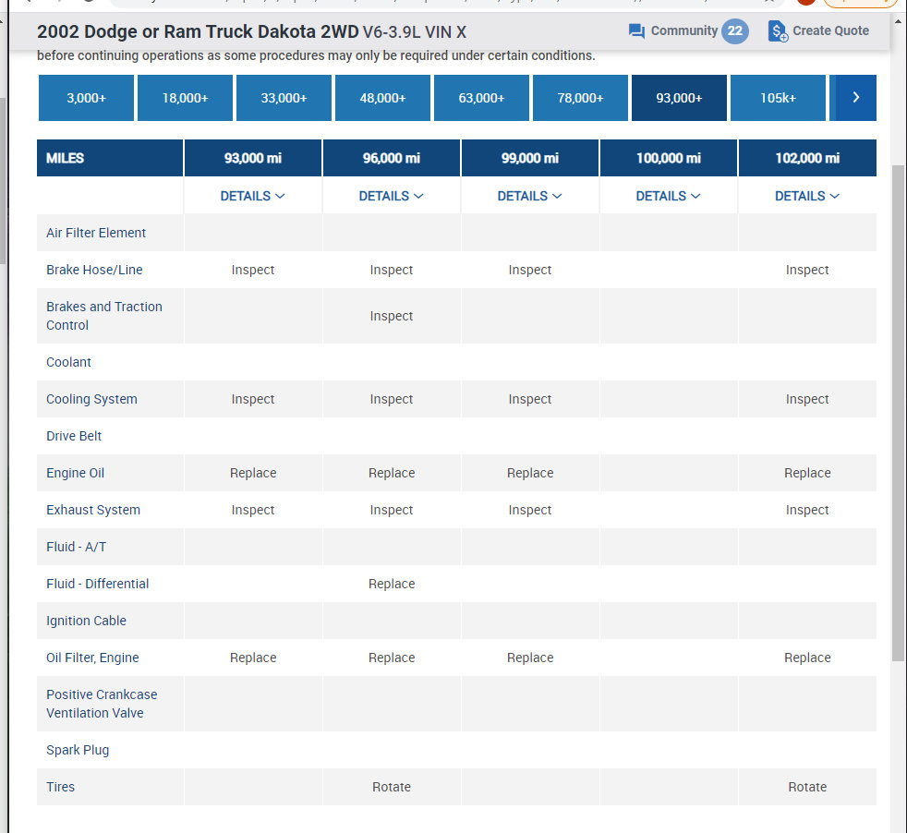
Task: Select the 33,000+ mileage tab
Action: [x=284, y=98]
